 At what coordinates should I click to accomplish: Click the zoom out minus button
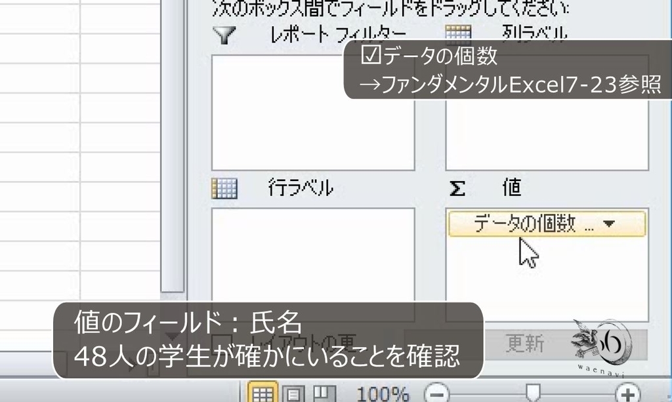[x=436, y=393]
